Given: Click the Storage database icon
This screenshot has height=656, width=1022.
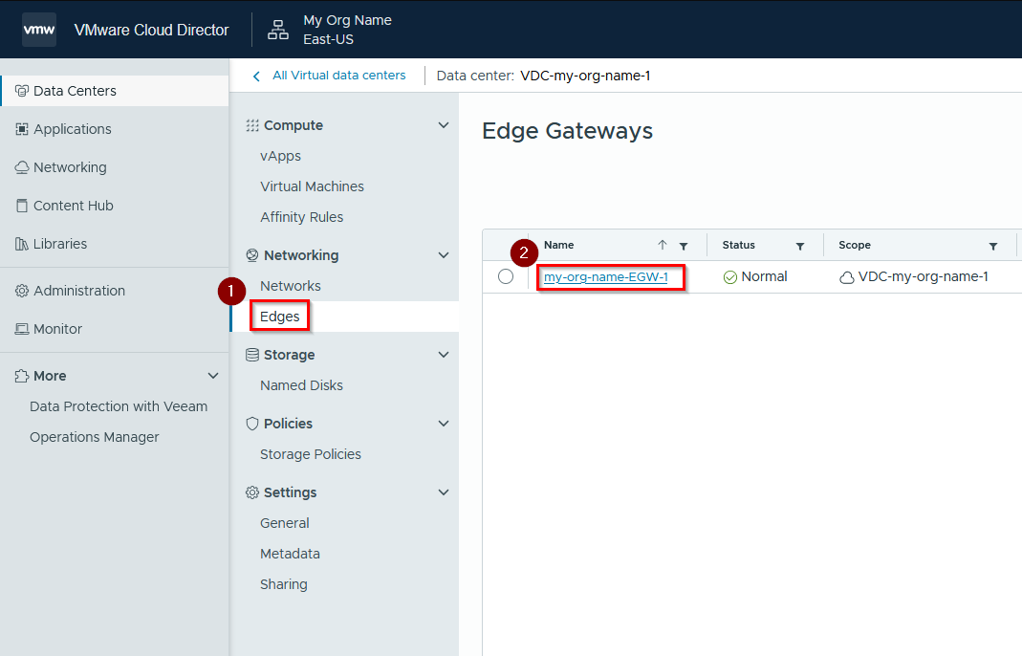Looking at the screenshot, I should coord(252,355).
